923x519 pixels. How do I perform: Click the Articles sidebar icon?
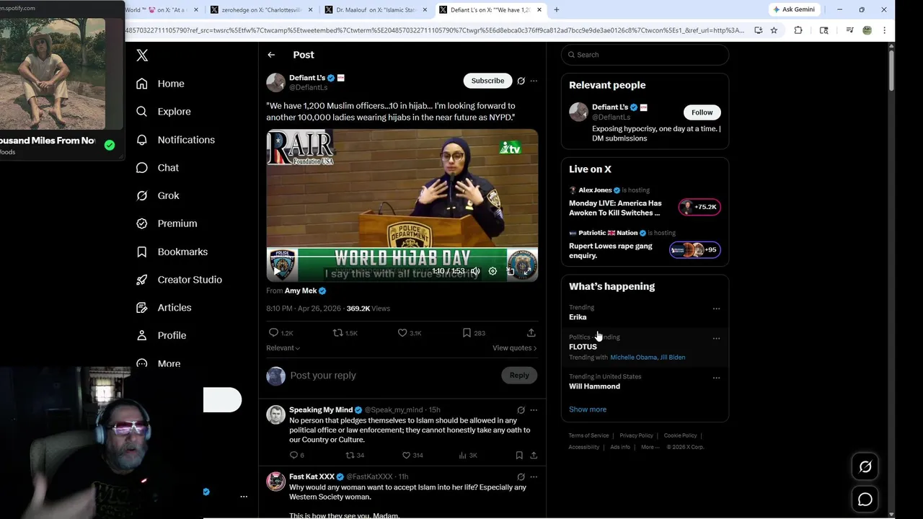[x=142, y=308]
